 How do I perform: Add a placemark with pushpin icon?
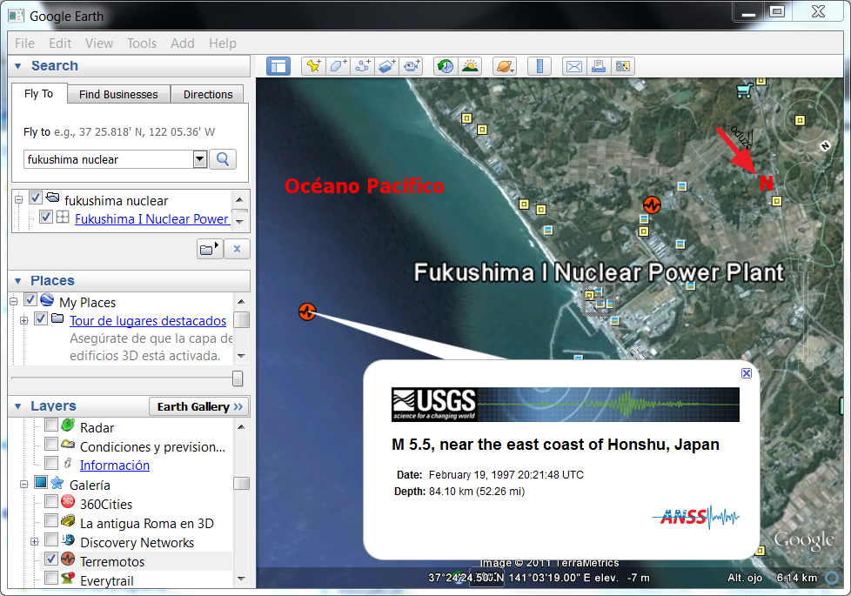[x=313, y=66]
